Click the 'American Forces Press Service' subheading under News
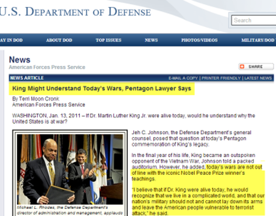The height and width of the screenshot is (216, 276). [47, 67]
